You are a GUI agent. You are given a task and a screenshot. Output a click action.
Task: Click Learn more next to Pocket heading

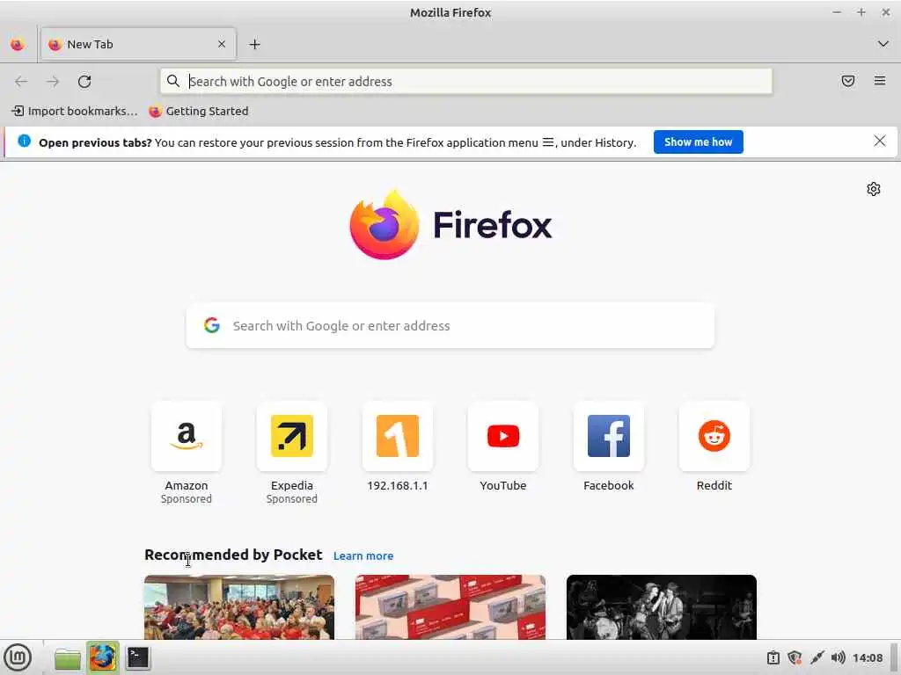(x=363, y=555)
